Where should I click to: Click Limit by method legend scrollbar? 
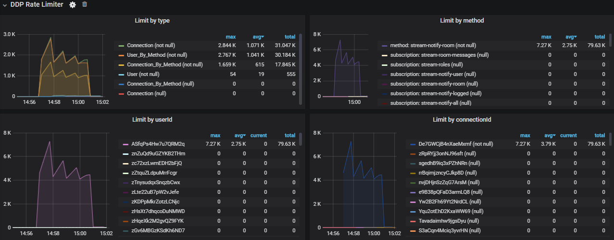(610, 41)
